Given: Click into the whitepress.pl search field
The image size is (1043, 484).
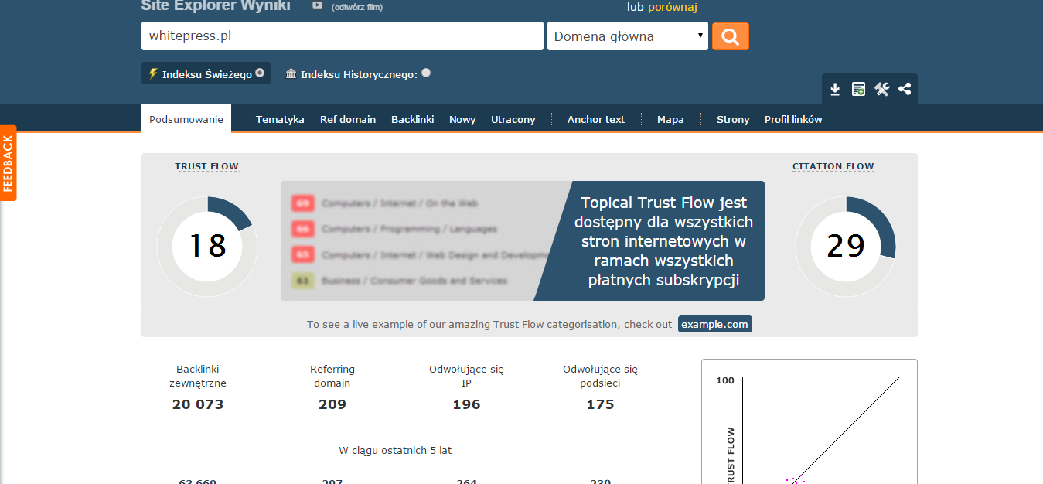Looking at the screenshot, I should tap(343, 36).
